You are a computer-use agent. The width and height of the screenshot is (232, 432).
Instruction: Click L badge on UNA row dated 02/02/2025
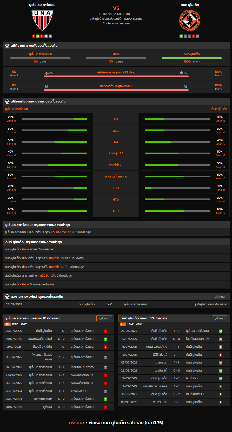pos(105,383)
